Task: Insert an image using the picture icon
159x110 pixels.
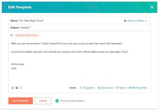Action: 17,88
